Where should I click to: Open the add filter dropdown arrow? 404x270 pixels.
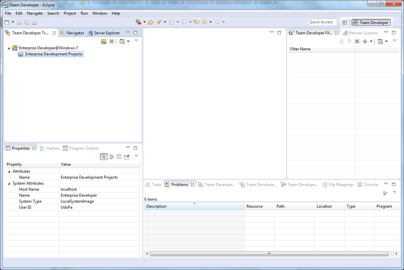(x=371, y=41)
